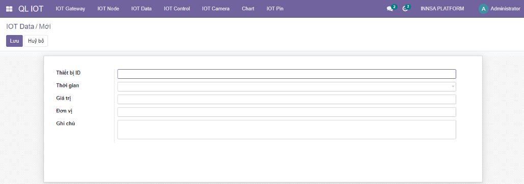Open the Chart menu

[248, 9]
